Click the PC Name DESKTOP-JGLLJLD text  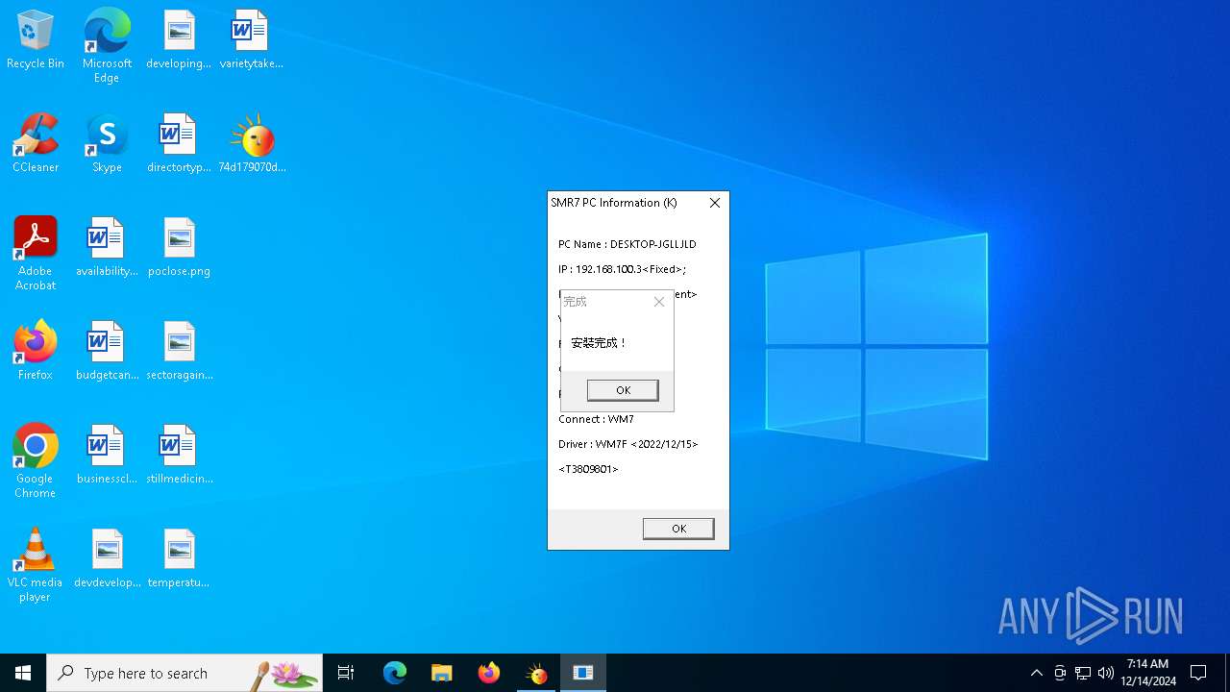pyautogui.click(x=627, y=244)
